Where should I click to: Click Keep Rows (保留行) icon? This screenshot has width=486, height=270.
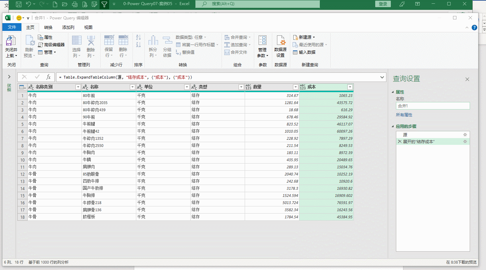pos(109,40)
